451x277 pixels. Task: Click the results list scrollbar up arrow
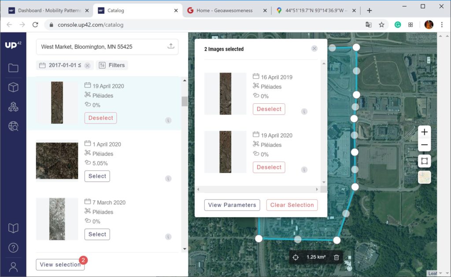click(x=185, y=80)
